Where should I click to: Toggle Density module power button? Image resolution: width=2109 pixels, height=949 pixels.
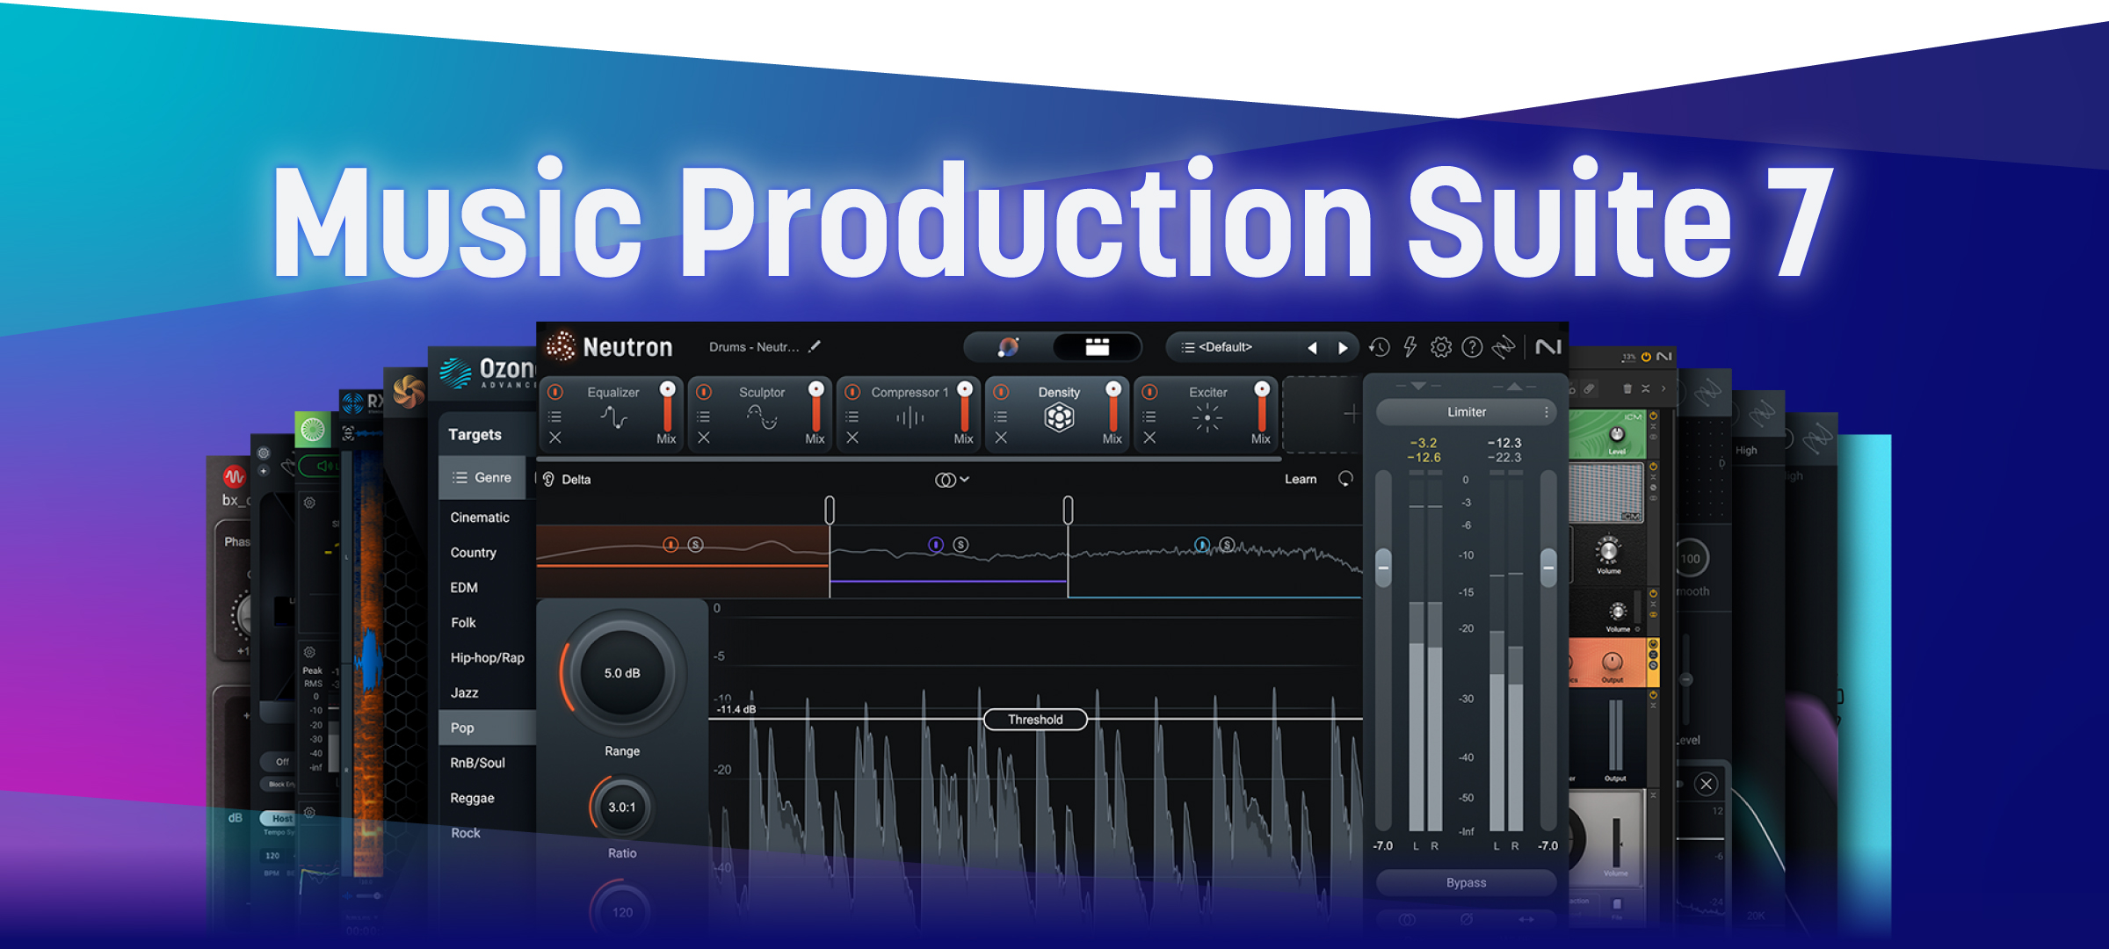pos(1001,392)
